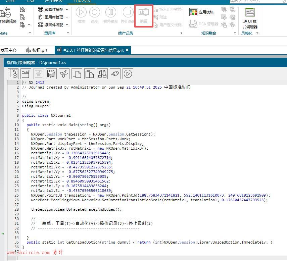Run the journal with the editor's play icon
This screenshot has width=287, height=261.
tap(128, 73)
